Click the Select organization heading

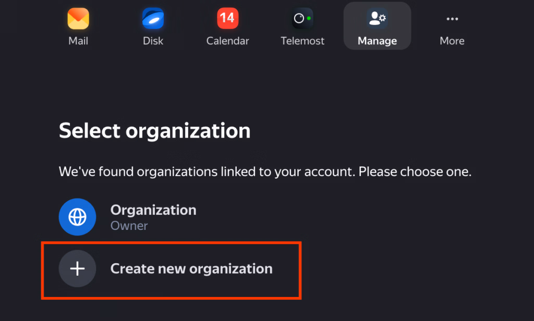(x=154, y=131)
